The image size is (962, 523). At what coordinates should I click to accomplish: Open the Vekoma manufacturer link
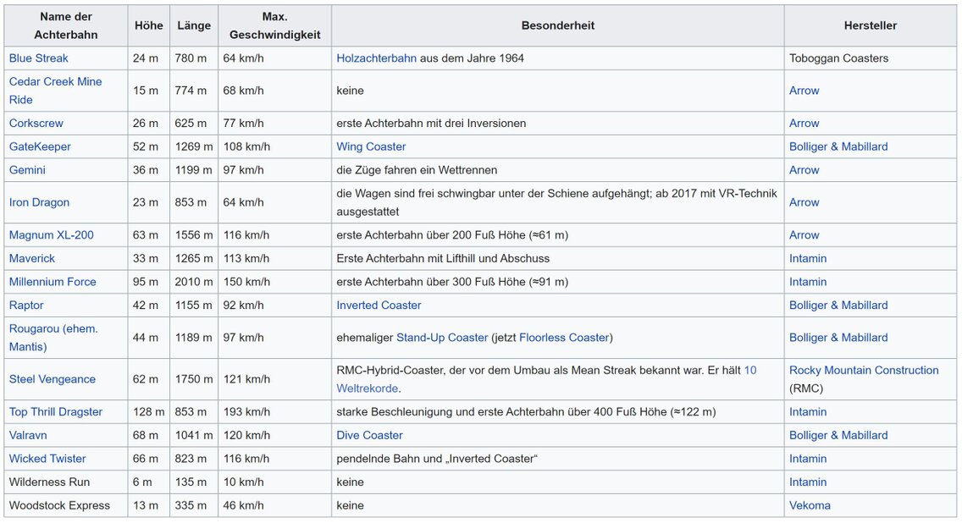coord(810,505)
